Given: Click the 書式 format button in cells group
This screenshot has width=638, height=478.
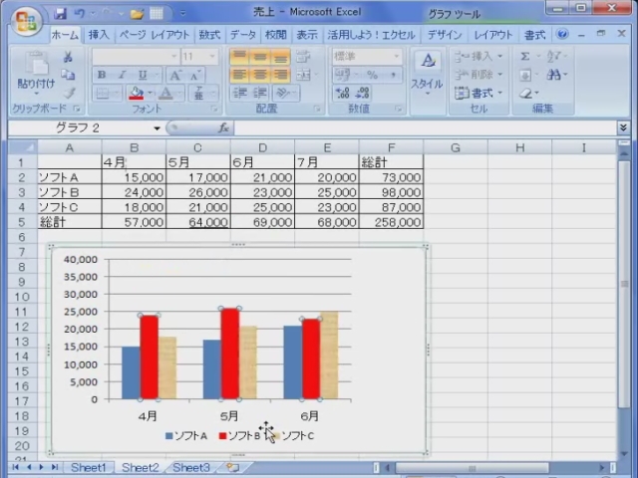Looking at the screenshot, I should (x=477, y=93).
